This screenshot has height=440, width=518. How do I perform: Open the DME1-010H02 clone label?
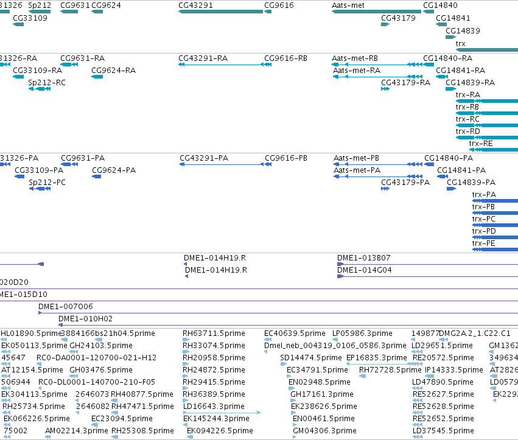[86, 319]
